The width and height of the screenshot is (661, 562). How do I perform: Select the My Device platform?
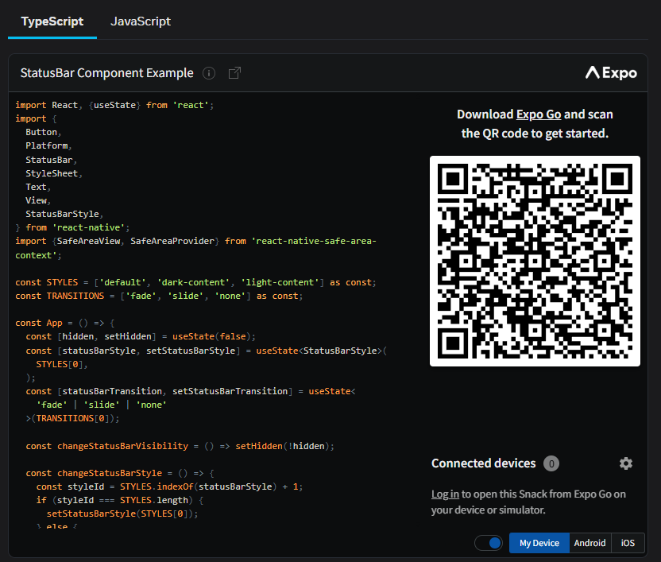[539, 543]
